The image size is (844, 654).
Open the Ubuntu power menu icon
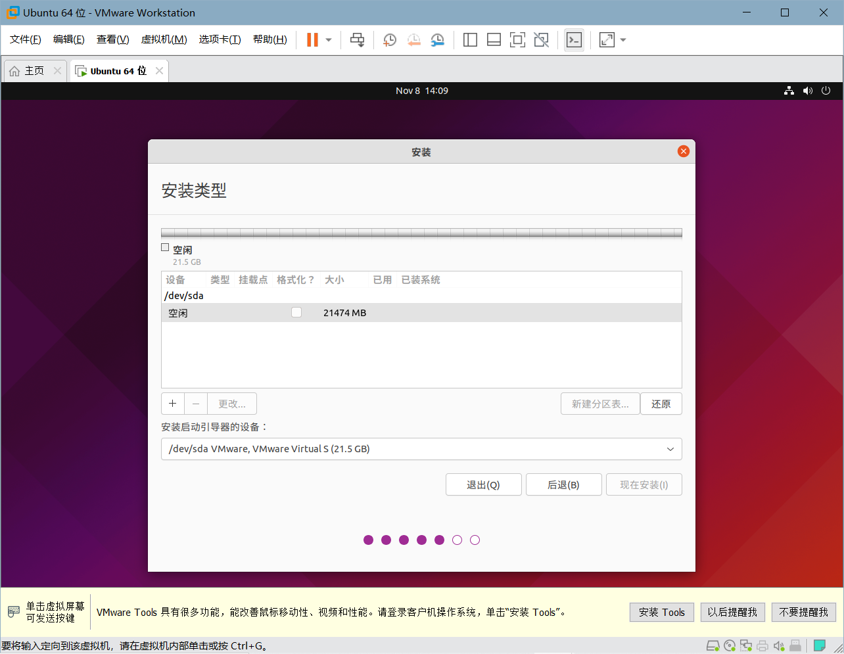[826, 91]
